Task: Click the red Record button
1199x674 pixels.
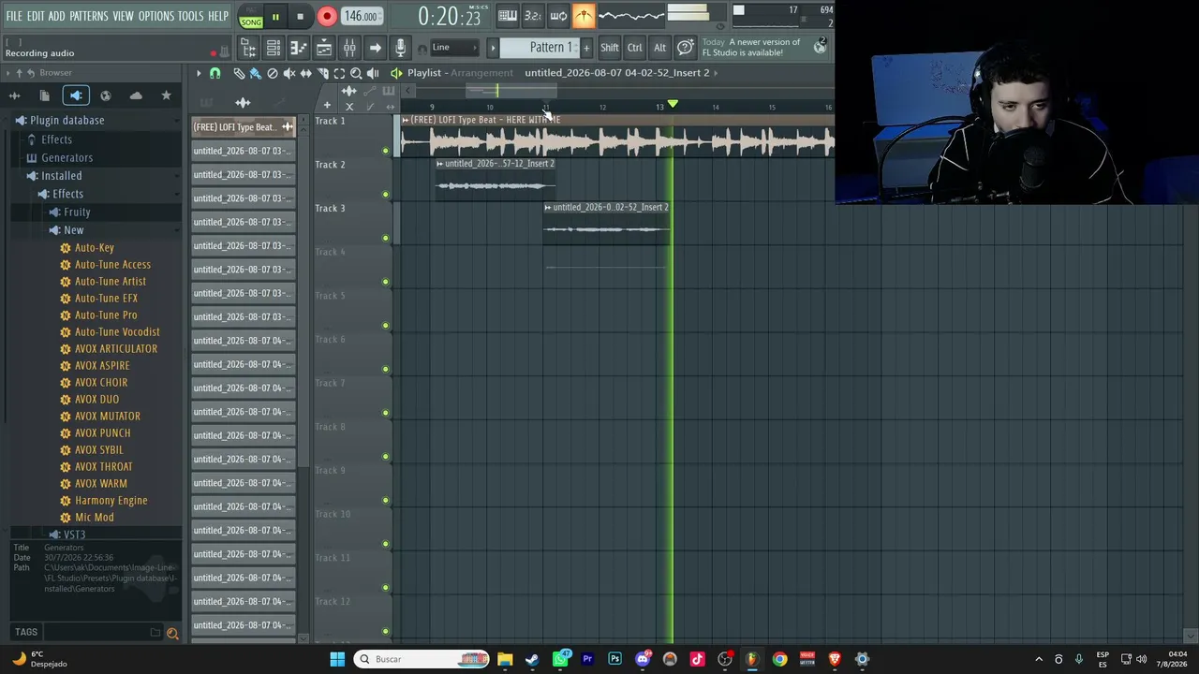Action: (x=327, y=16)
